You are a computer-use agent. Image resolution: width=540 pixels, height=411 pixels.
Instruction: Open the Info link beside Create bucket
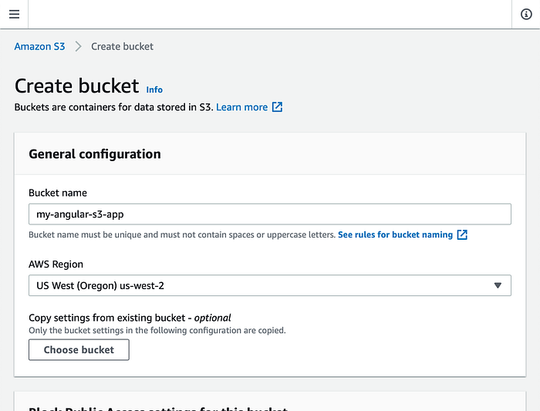click(154, 89)
